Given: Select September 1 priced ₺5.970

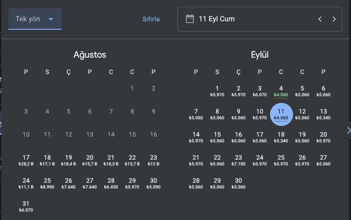Looking at the screenshot, I should tap(217, 91).
